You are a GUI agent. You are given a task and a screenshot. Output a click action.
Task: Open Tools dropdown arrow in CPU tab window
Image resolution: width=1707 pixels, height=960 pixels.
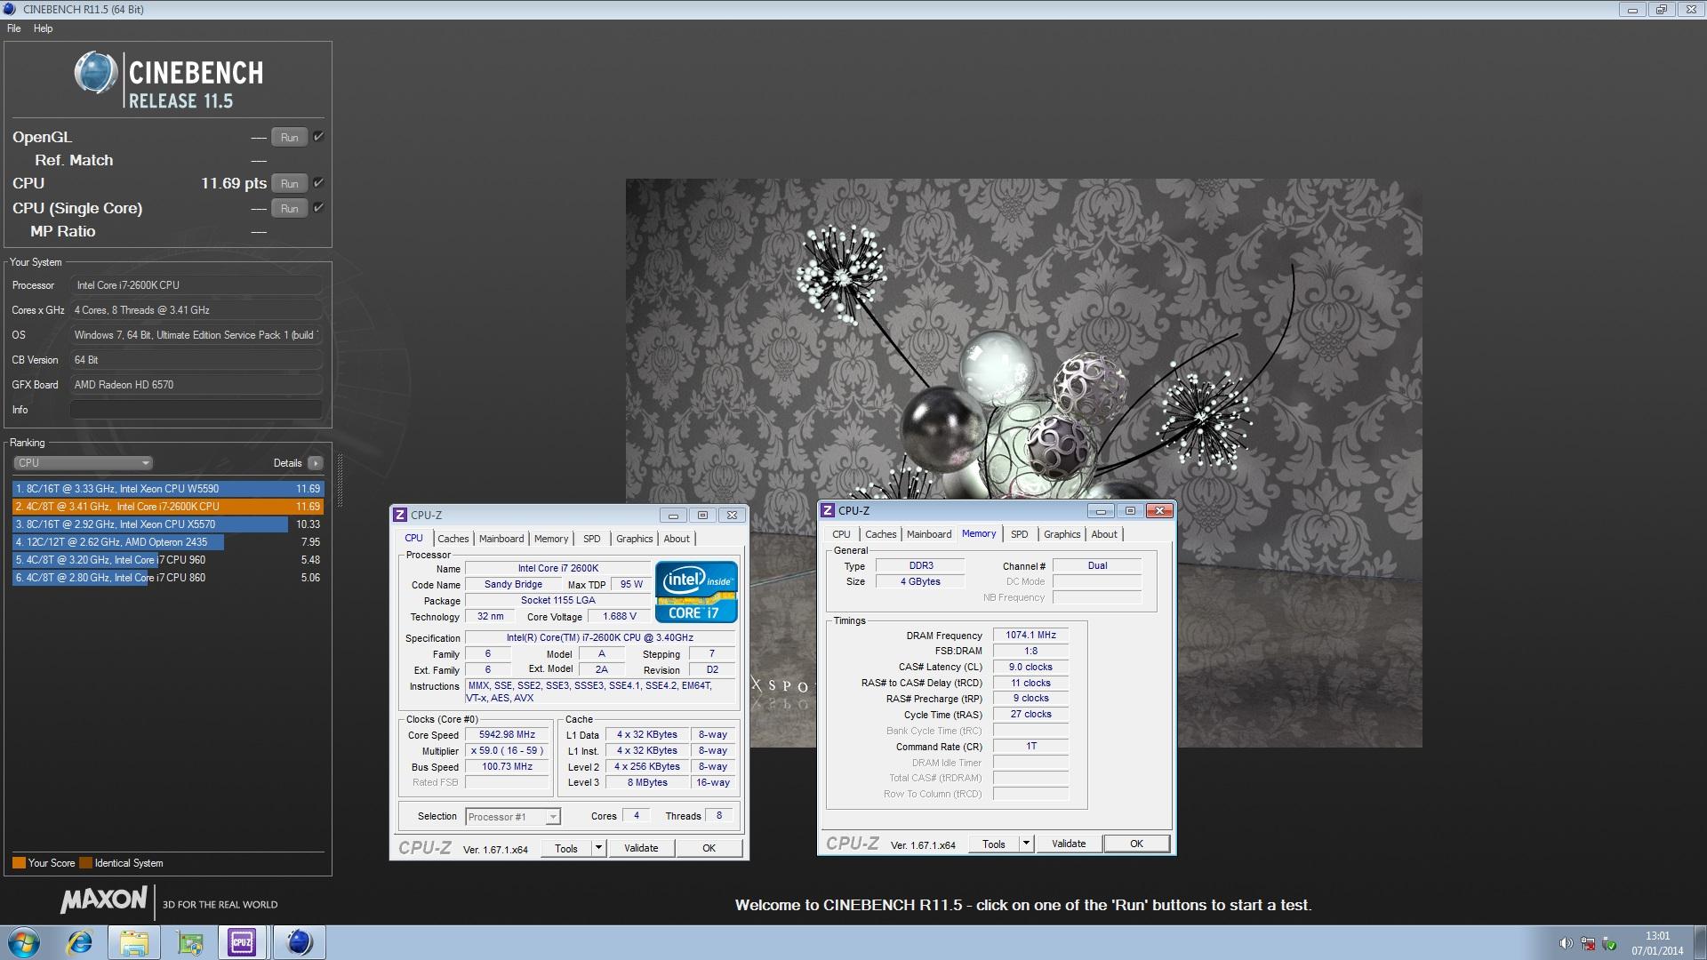pyautogui.click(x=598, y=848)
